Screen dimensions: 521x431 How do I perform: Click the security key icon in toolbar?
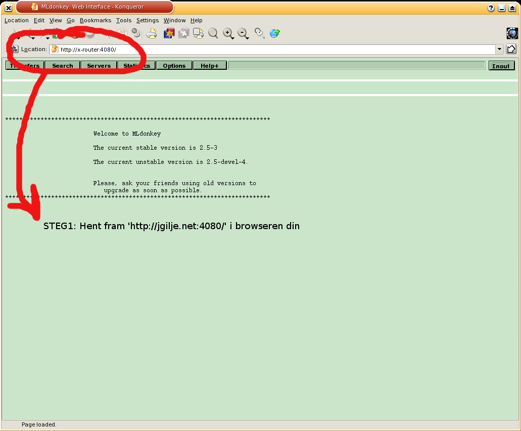tap(260, 34)
